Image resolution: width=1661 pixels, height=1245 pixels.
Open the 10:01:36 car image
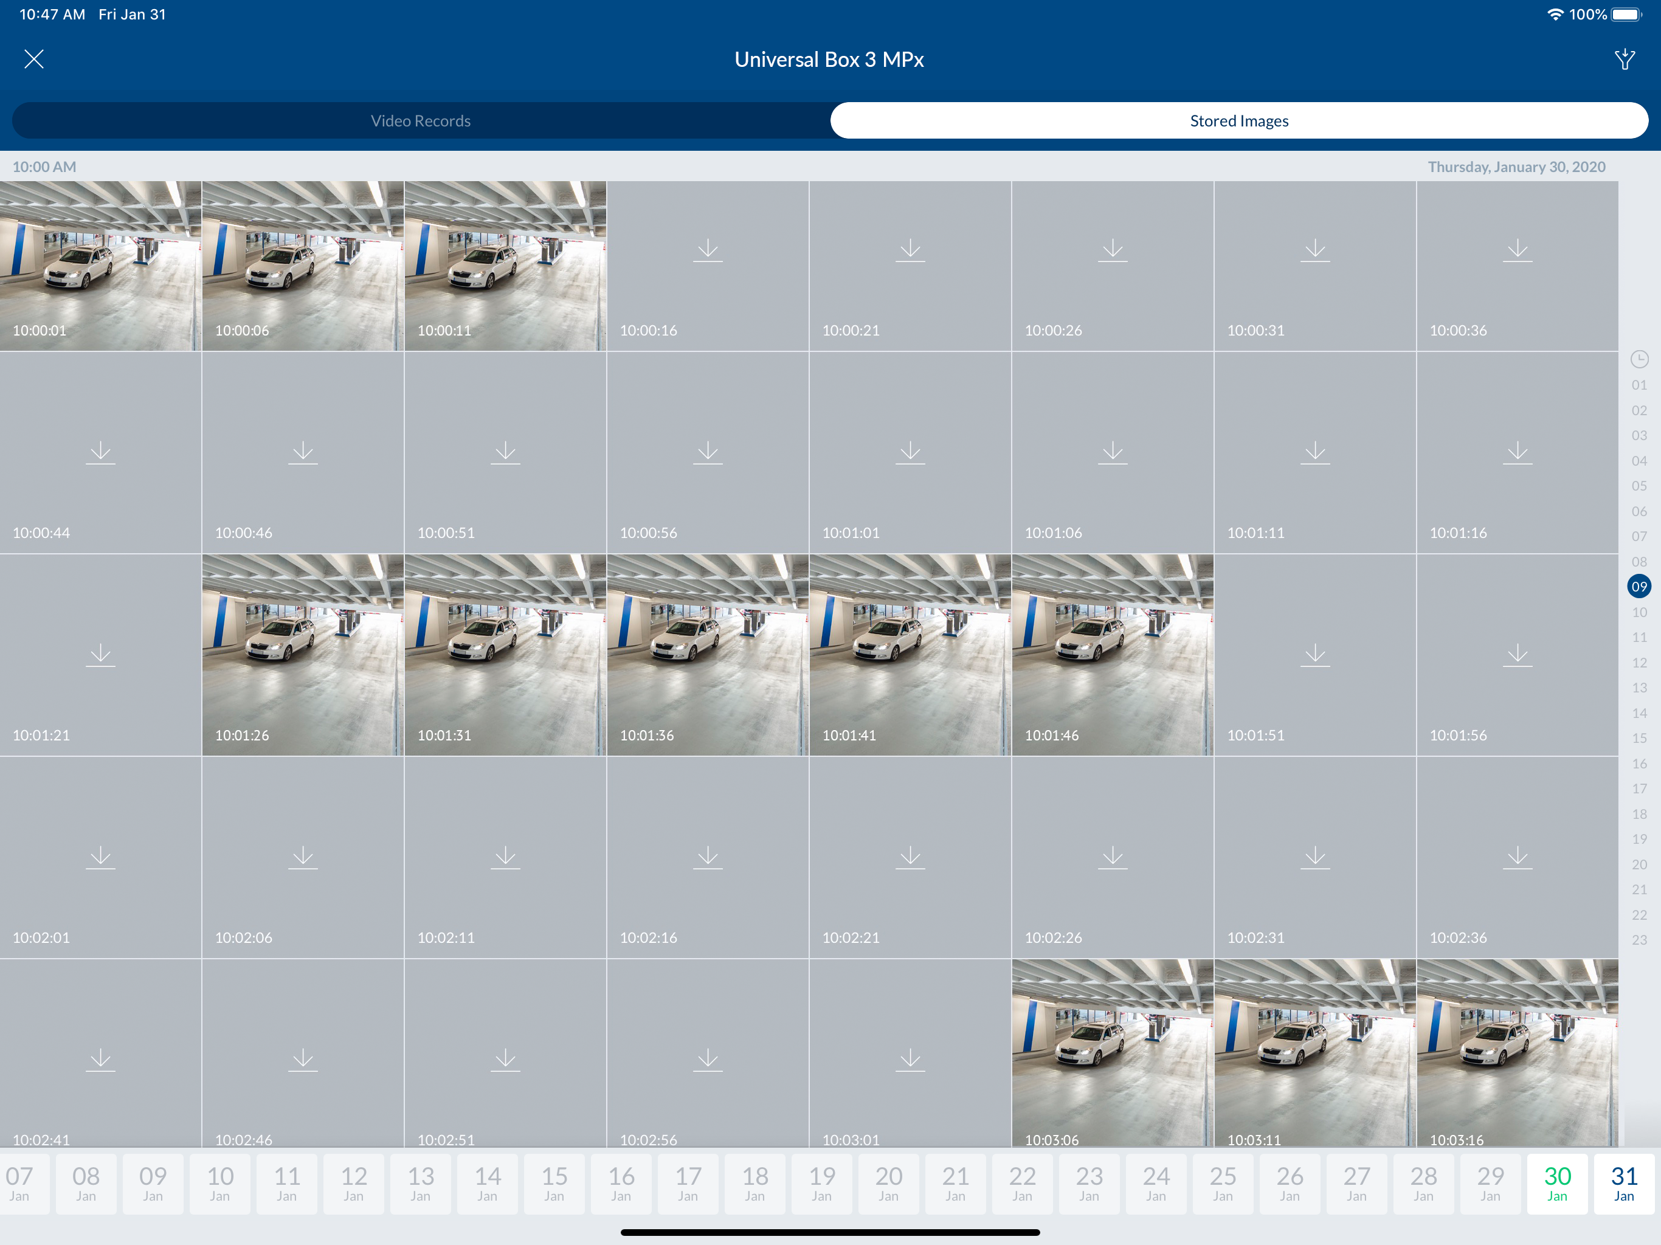[x=707, y=655]
